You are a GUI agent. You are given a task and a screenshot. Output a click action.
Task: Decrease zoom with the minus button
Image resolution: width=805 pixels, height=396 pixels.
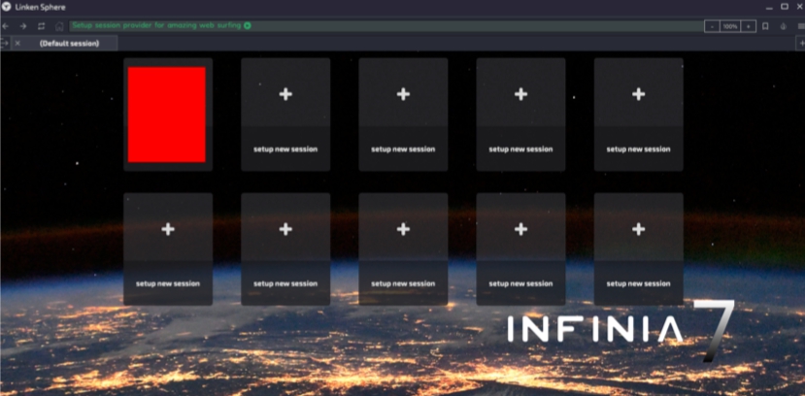coord(712,26)
